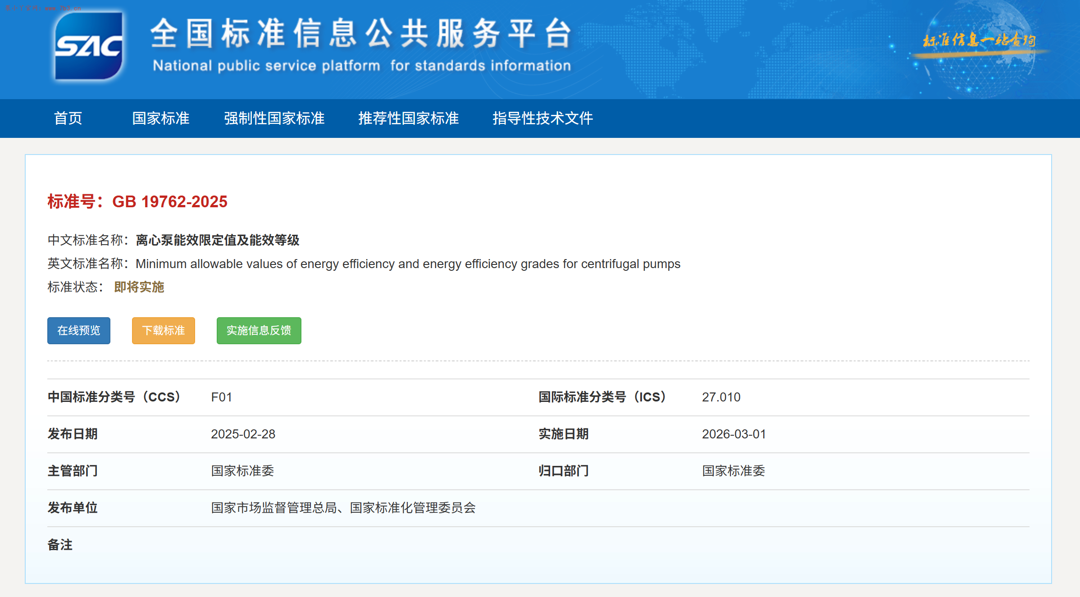Image resolution: width=1080 pixels, height=597 pixels.
Task: Open the 国家标准 menu item
Action: (x=161, y=118)
